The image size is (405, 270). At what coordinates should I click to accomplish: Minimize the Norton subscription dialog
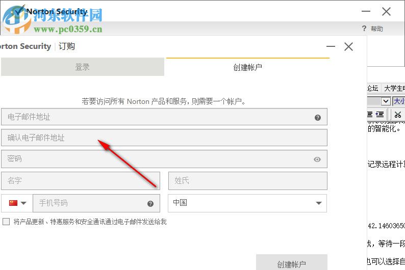point(331,47)
